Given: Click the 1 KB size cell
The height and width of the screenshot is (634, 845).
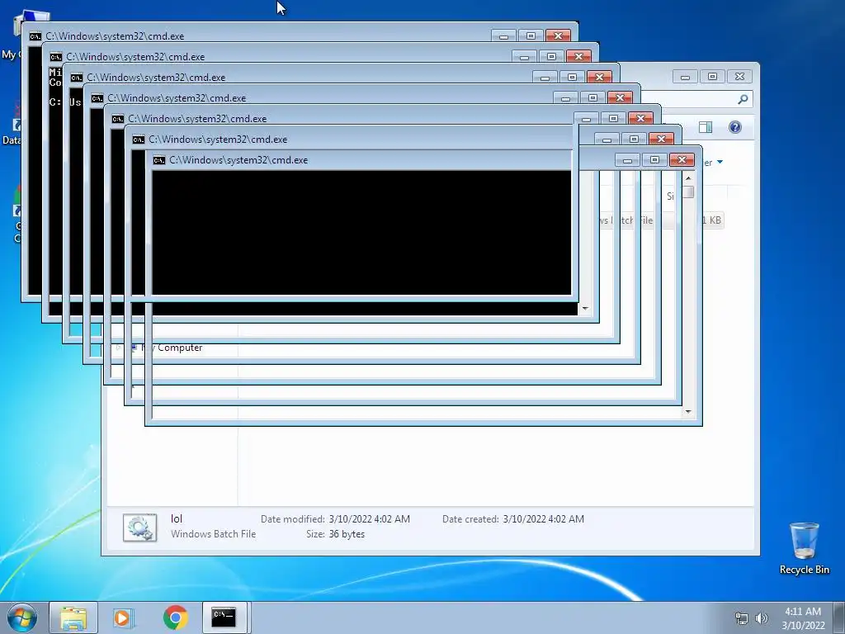Looking at the screenshot, I should [x=711, y=220].
